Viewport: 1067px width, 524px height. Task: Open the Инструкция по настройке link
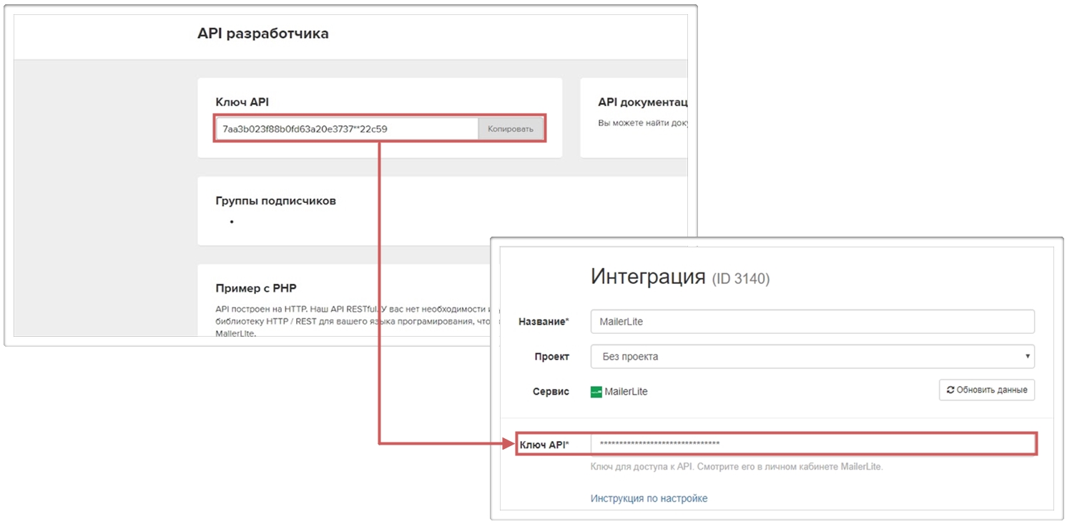(649, 498)
